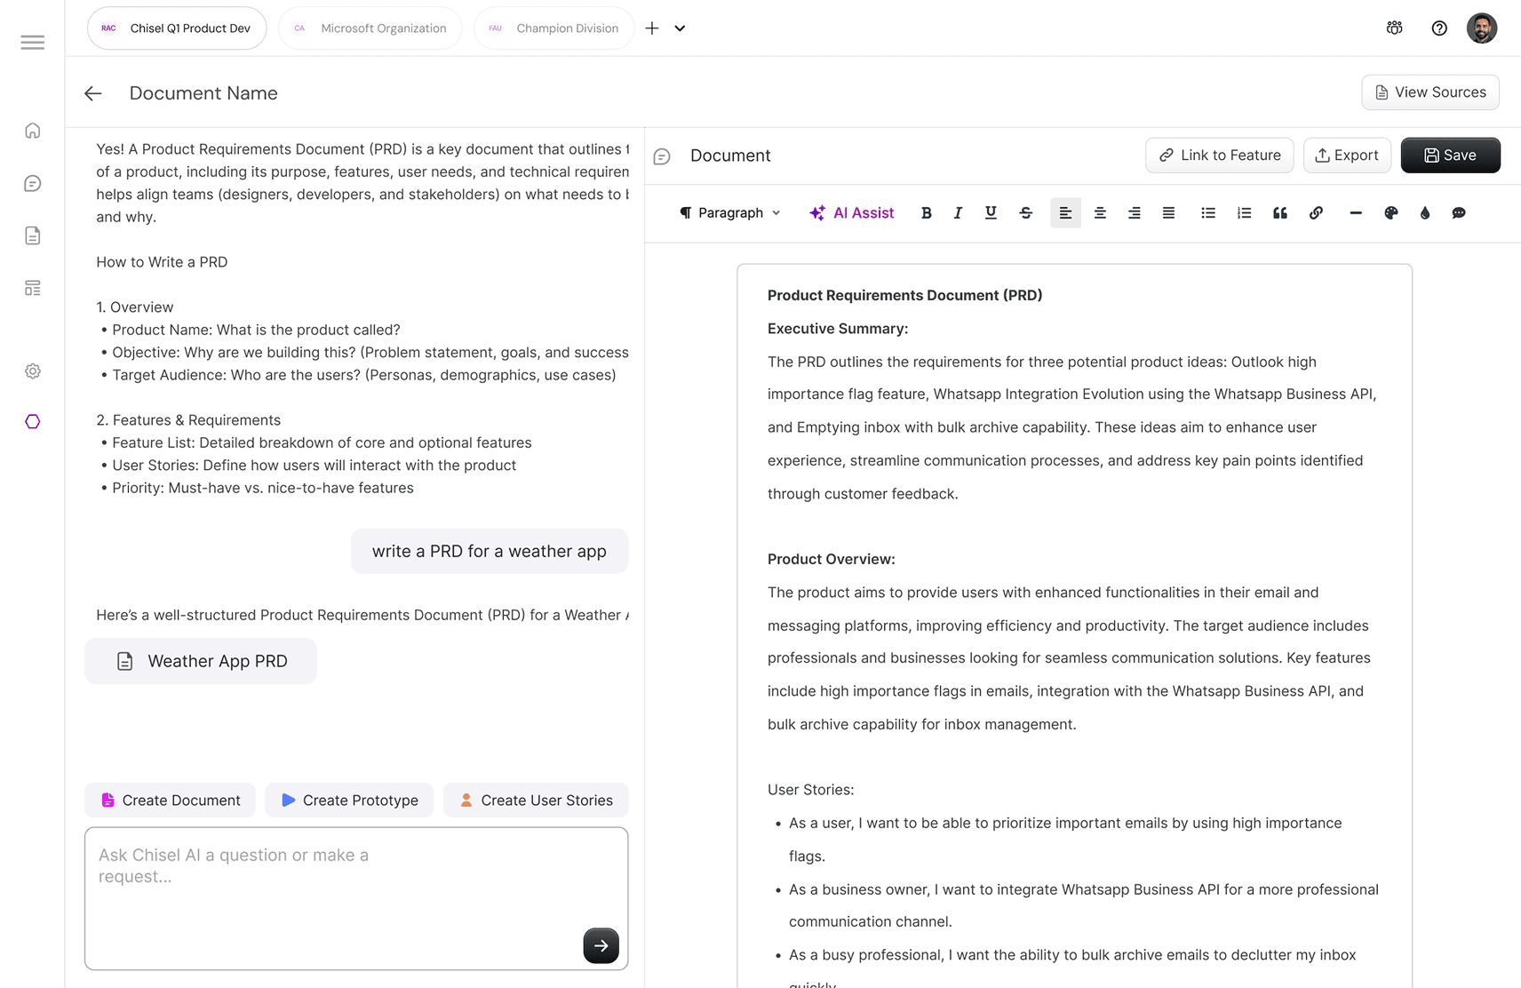Open the highlight color droplet

click(1425, 212)
